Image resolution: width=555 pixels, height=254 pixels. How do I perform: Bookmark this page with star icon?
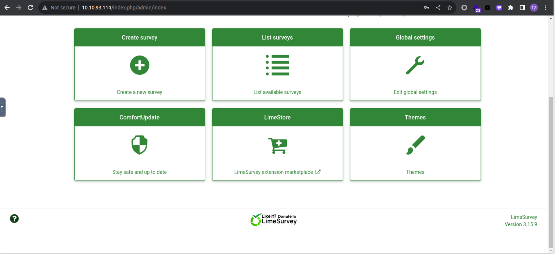coord(450,8)
